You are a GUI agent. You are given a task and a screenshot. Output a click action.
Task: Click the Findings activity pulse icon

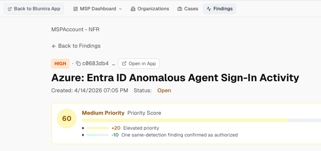pos(209,9)
